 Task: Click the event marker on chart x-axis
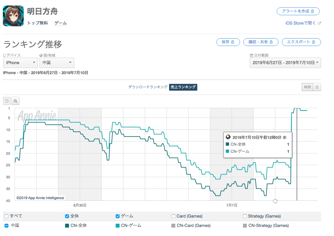tap(275, 201)
